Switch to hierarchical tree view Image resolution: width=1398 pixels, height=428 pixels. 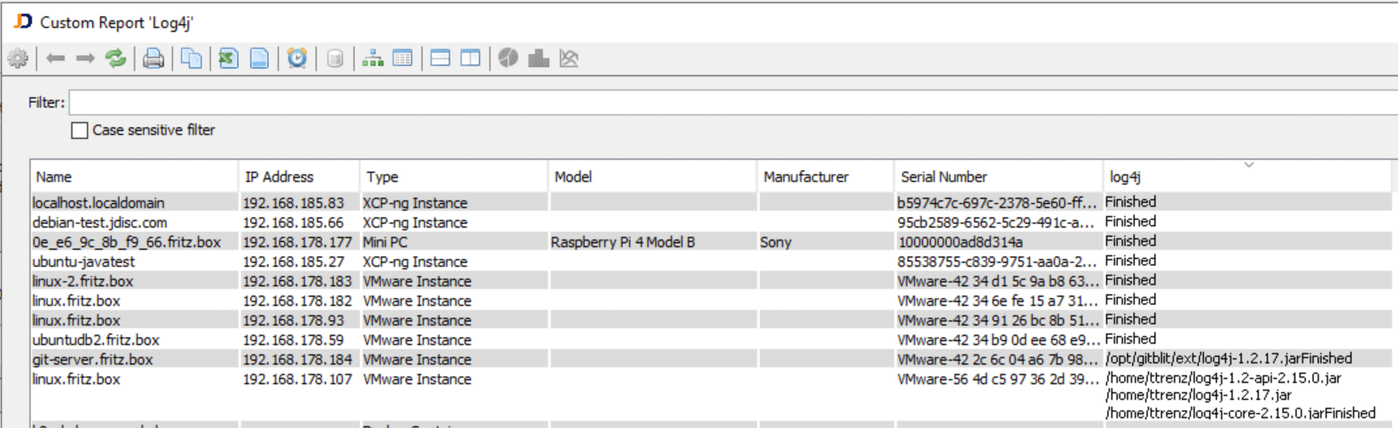coord(371,58)
